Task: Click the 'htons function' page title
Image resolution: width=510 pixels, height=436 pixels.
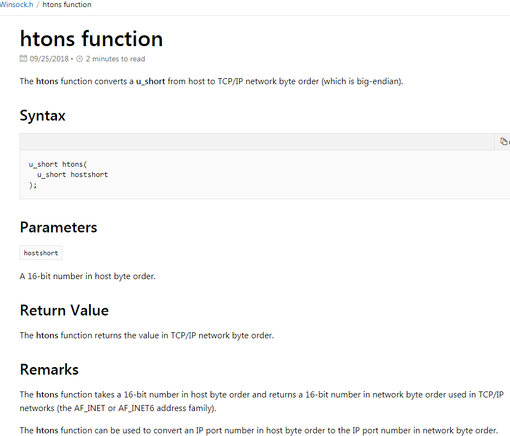Action: [91, 39]
